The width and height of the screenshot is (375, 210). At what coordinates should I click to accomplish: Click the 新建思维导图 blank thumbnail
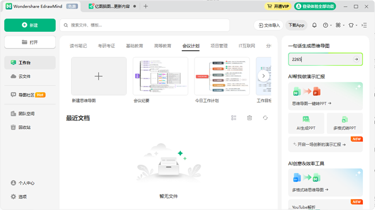point(99,76)
